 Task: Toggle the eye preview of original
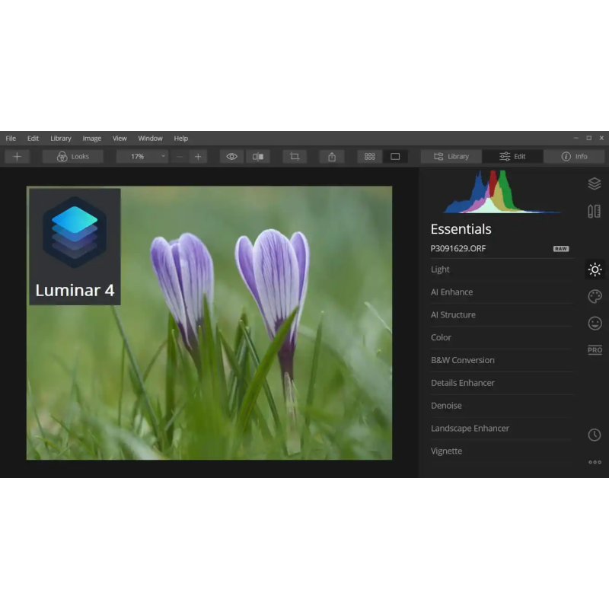pyautogui.click(x=232, y=156)
